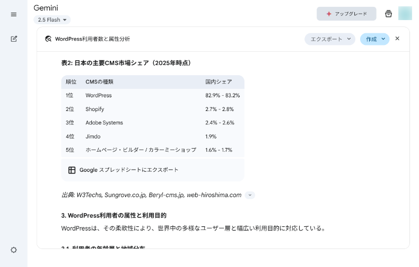Click the 1.6% - 1.7% share value

coord(219,150)
